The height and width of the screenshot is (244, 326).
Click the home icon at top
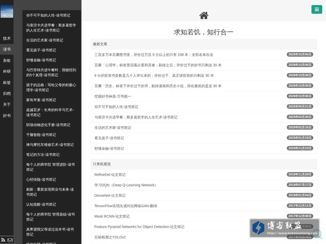[x=204, y=15]
